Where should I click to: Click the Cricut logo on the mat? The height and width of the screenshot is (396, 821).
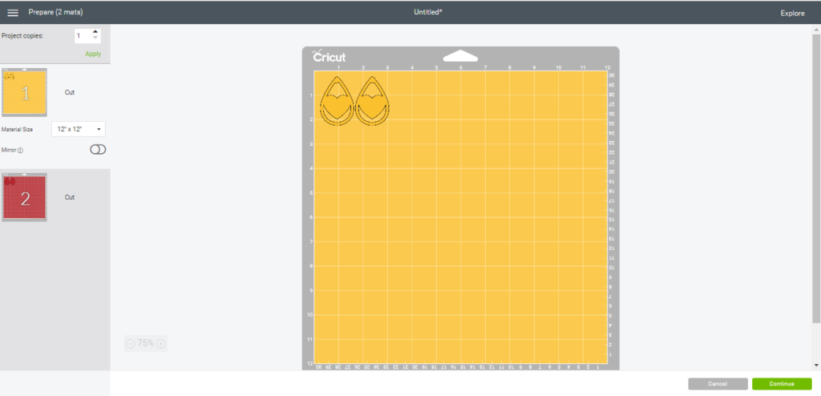tap(329, 57)
